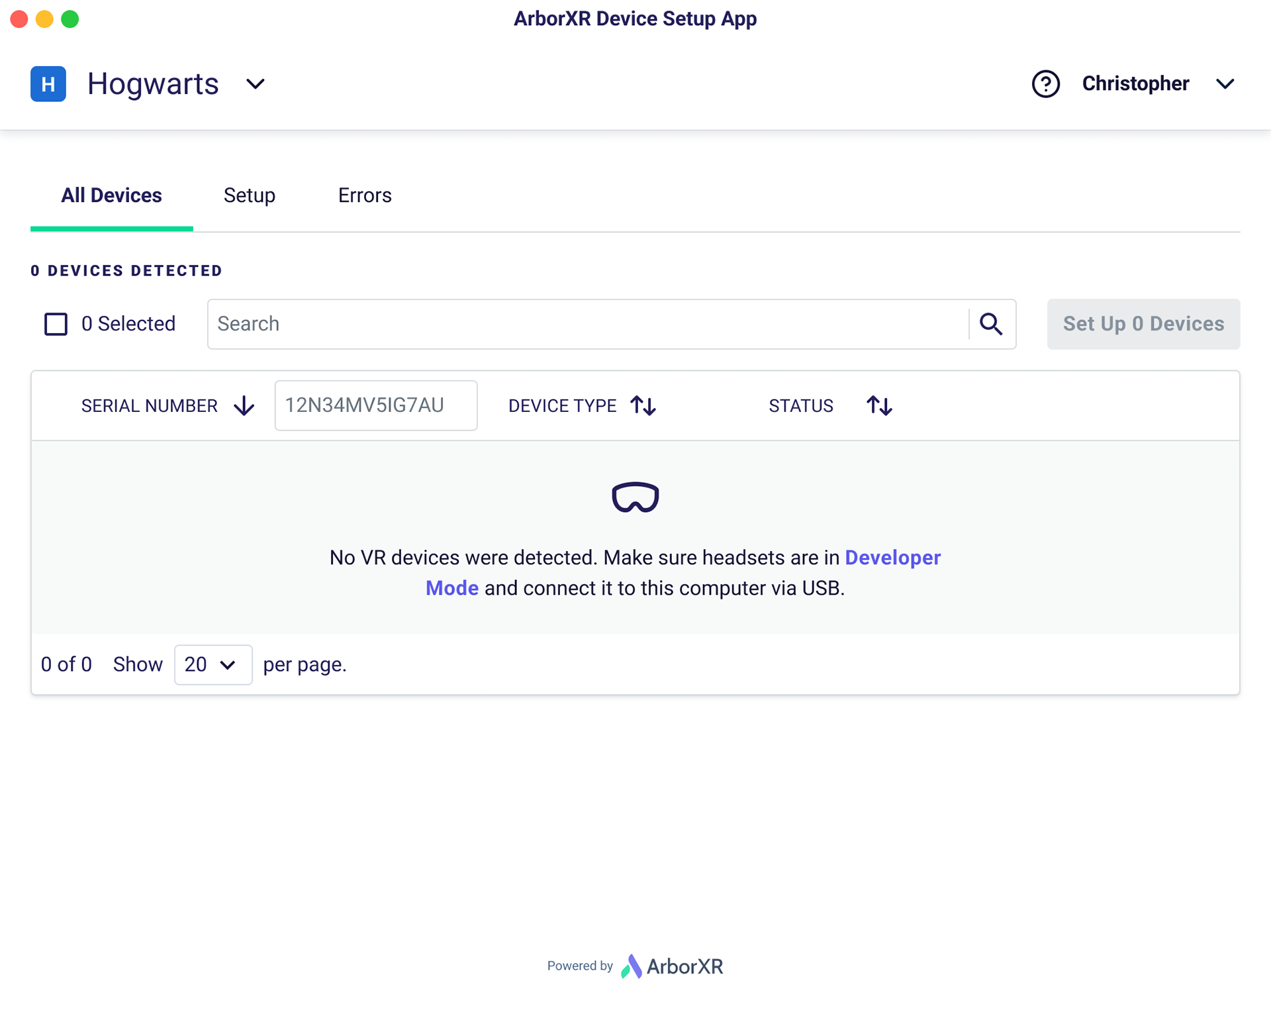
Task: Switch to the Setup tab
Action: click(249, 195)
